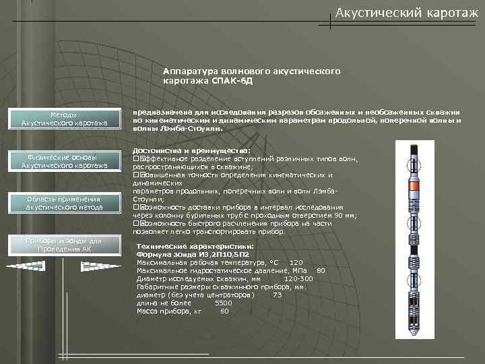Select Область применения акустического метода button

pyautogui.click(x=65, y=204)
